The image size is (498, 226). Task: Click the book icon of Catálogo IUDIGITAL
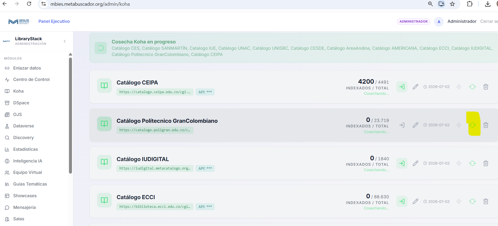104,162
